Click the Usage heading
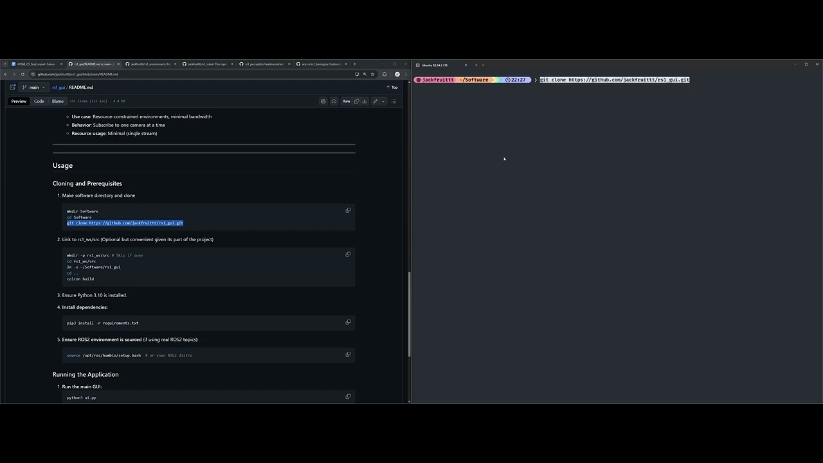 tap(62, 165)
